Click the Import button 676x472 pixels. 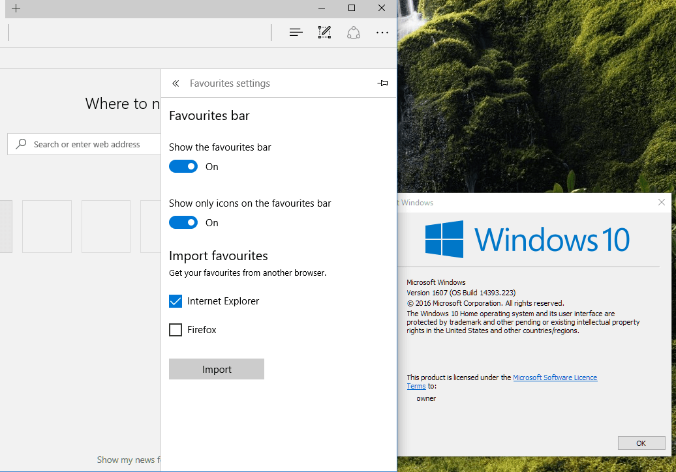pos(216,369)
